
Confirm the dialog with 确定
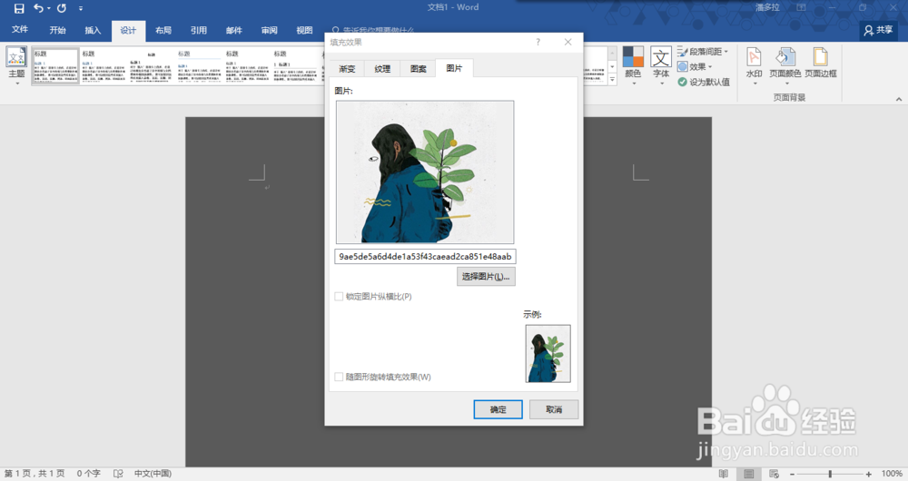point(498,409)
